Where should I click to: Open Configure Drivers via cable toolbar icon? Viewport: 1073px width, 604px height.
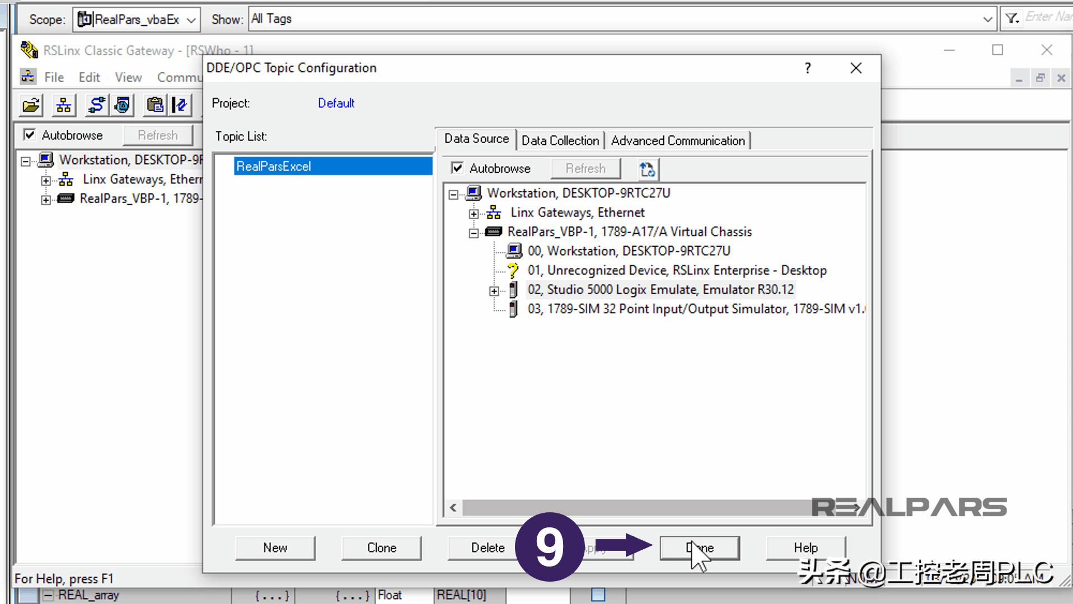(96, 105)
